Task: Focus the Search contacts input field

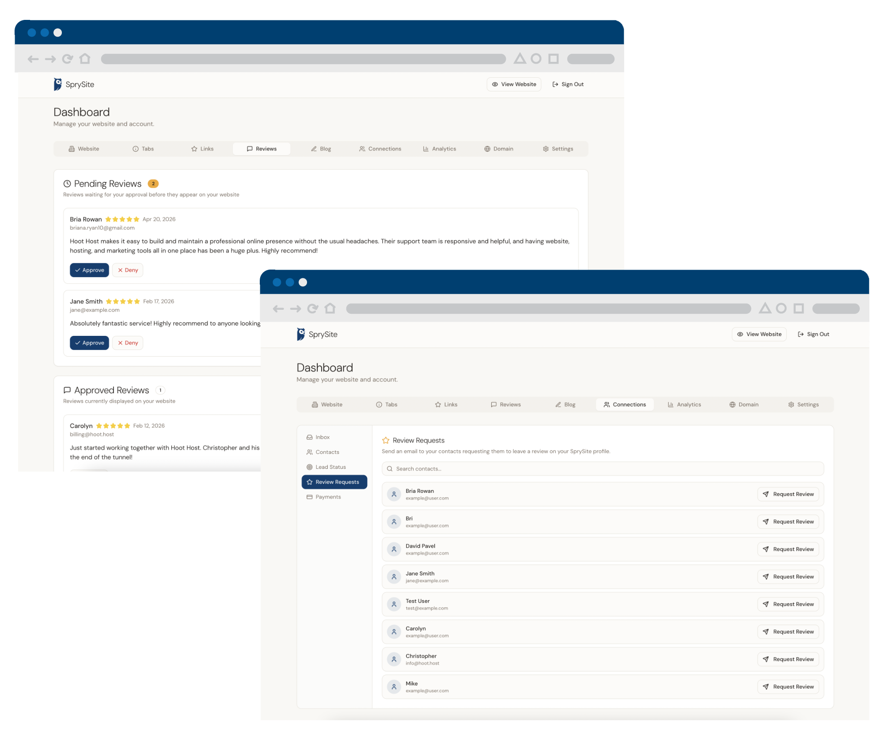Action: (603, 469)
